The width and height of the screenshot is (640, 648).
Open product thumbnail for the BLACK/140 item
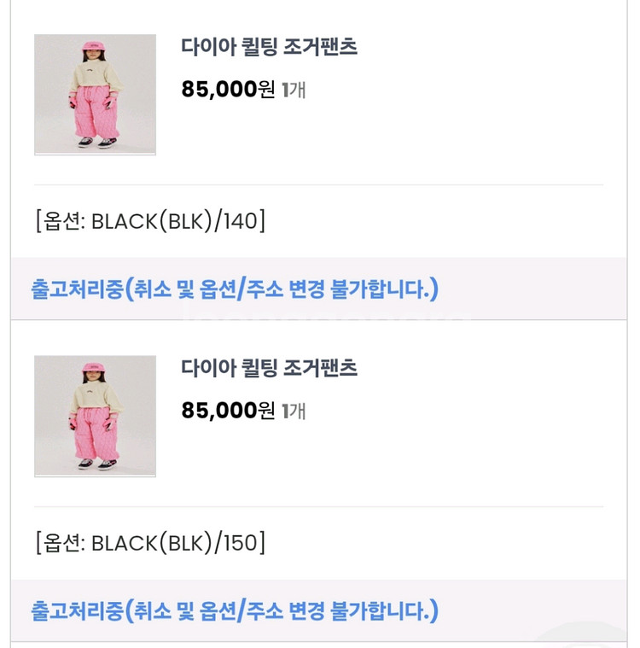point(95,94)
